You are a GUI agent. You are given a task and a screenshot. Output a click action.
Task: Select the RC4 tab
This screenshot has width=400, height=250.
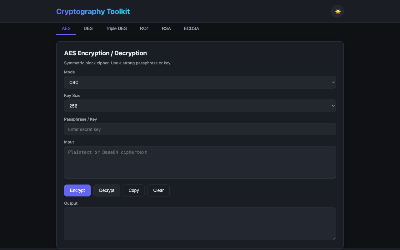point(144,28)
